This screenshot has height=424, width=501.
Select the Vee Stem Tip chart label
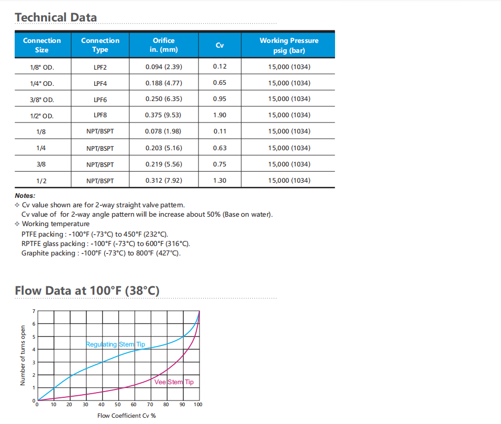tap(174, 382)
